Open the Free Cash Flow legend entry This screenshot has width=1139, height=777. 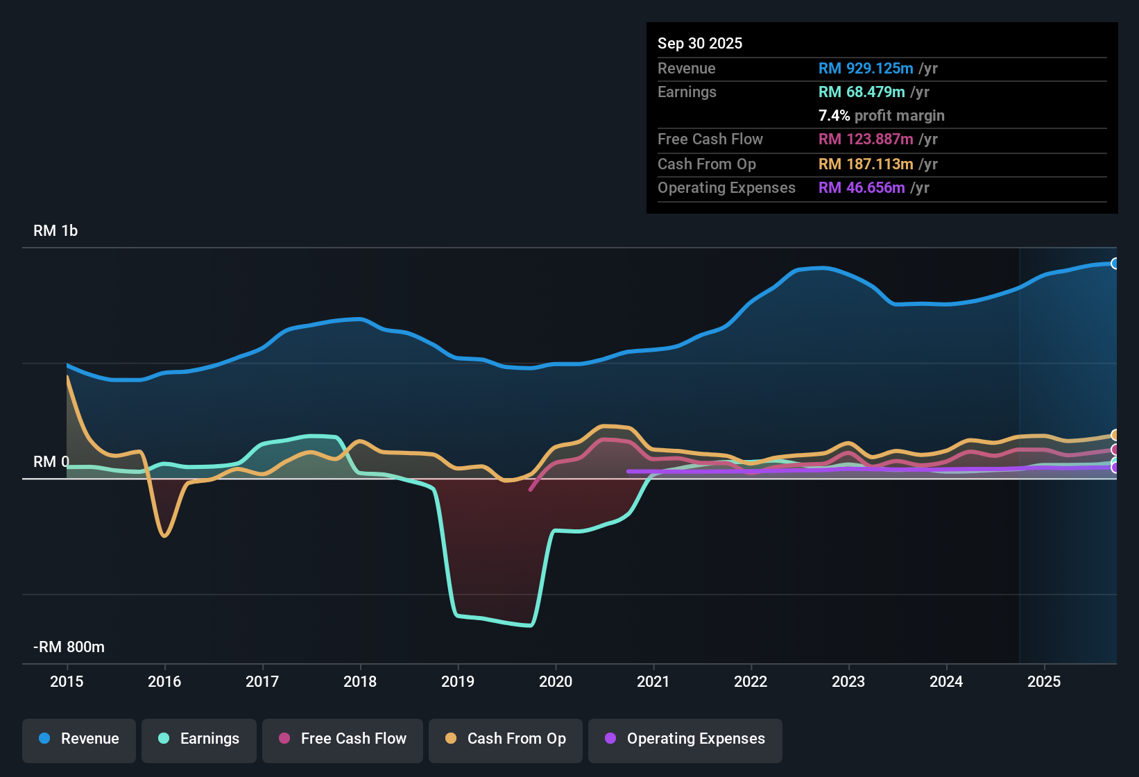point(342,739)
